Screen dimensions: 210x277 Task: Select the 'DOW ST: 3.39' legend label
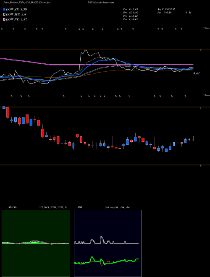point(16,9)
